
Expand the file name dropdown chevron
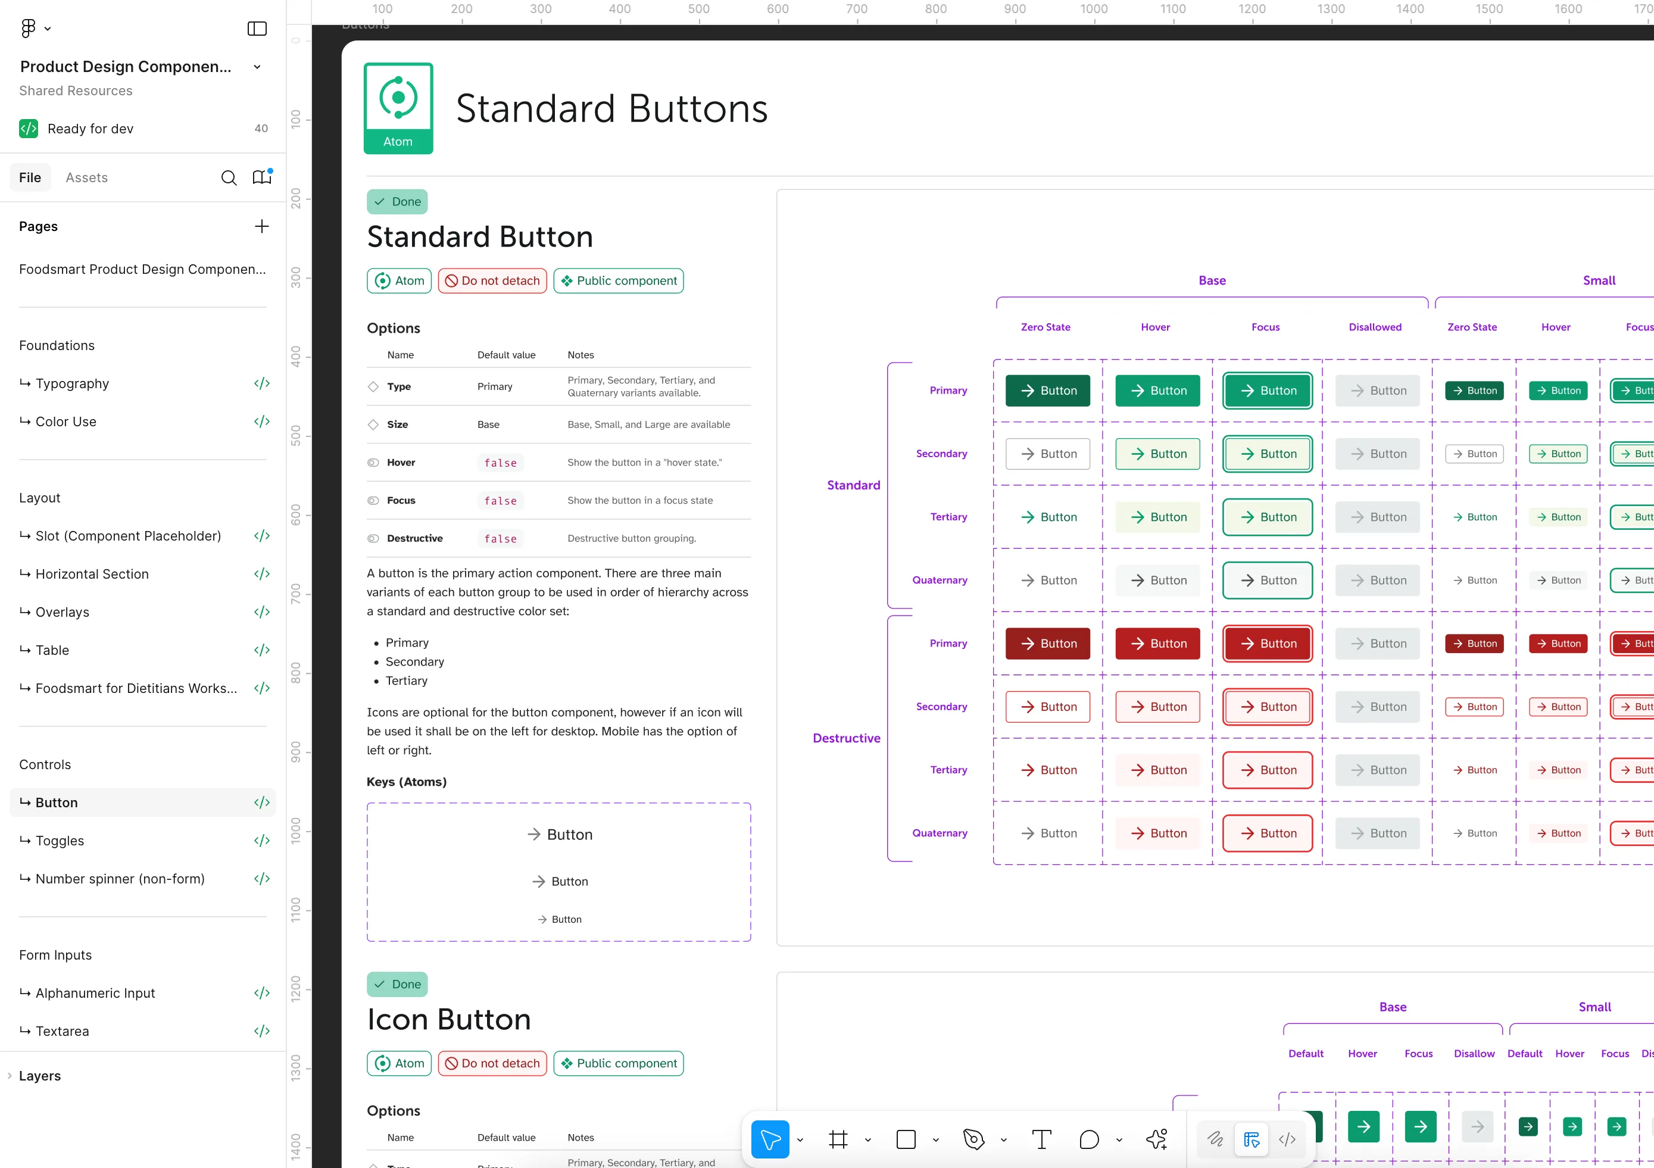click(257, 67)
